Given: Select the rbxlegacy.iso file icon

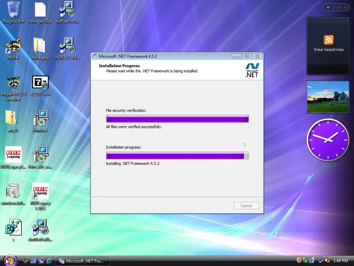Looking at the screenshot, I should coord(40,12).
